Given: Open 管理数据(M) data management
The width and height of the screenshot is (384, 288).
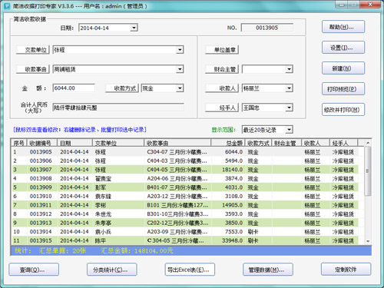Looking at the screenshot, I should [268, 270].
